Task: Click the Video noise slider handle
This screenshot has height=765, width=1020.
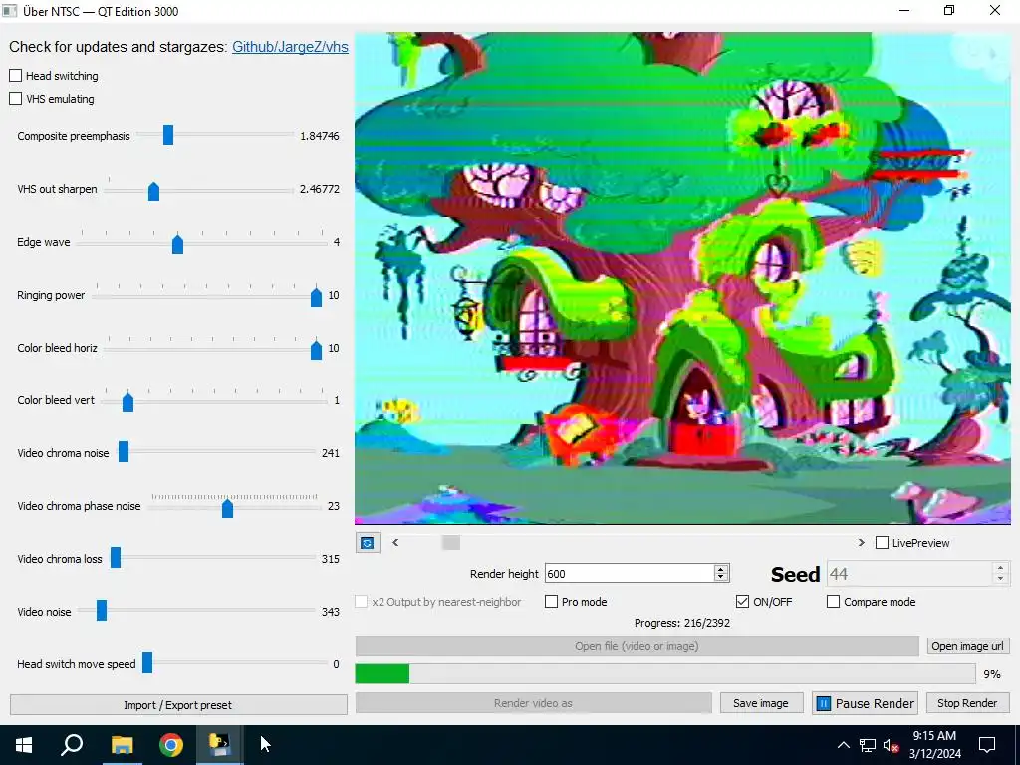Action: pyautogui.click(x=102, y=611)
